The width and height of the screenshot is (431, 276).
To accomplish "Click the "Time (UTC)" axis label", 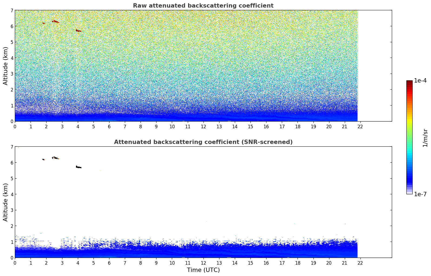I will pos(203,270).
